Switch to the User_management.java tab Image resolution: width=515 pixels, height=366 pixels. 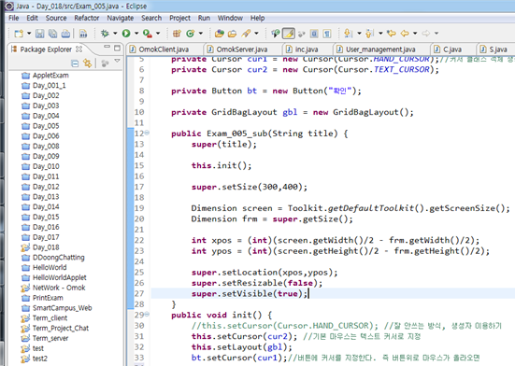(380, 49)
